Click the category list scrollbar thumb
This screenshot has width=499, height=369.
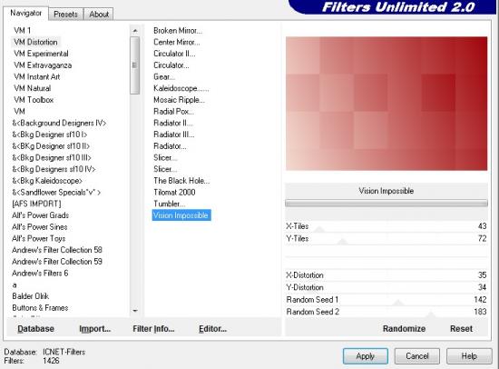point(135,65)
